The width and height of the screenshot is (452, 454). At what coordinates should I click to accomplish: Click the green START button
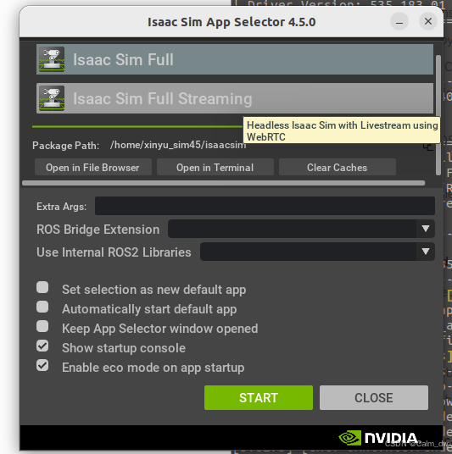259,397
